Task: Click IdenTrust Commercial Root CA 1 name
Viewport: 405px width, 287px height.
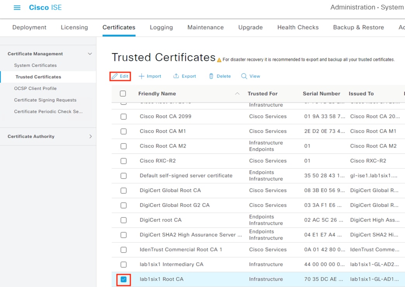Action: click(x=181, y=249)
